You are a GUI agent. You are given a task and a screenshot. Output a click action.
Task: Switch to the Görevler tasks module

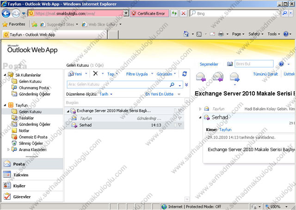click(32, 197)
